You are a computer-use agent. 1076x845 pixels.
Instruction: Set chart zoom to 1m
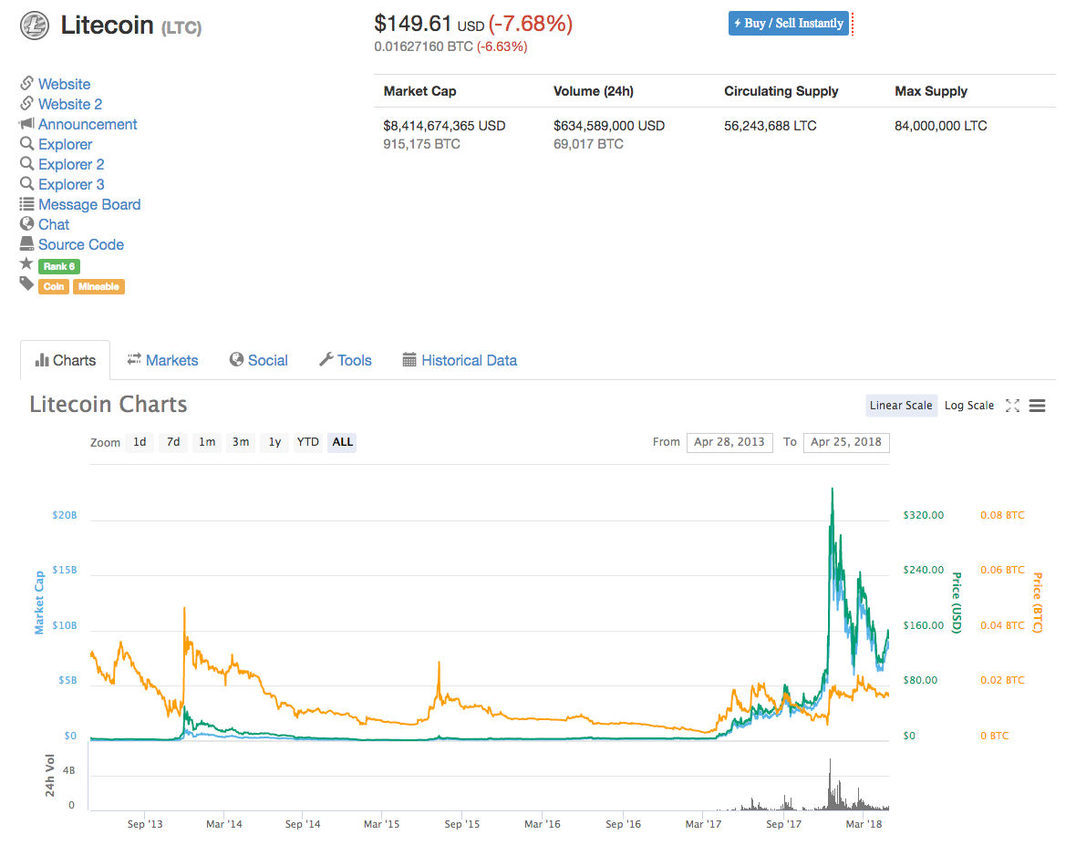(207, 442)
